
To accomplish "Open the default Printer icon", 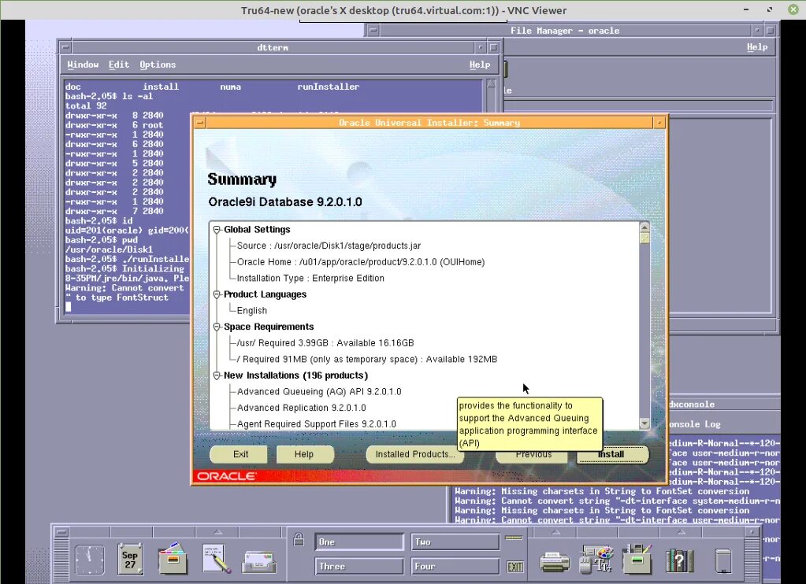I will tap(554, 562).
